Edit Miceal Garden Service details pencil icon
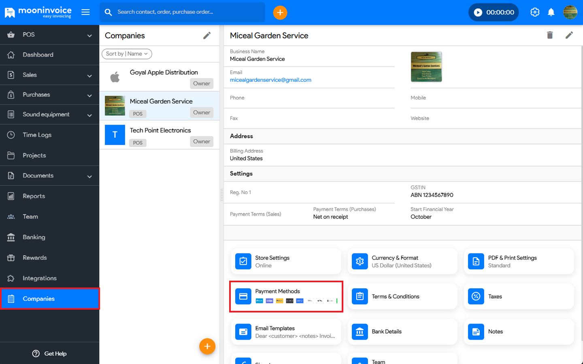The height and width of the screenshot is (364, 583). (569, 35)
